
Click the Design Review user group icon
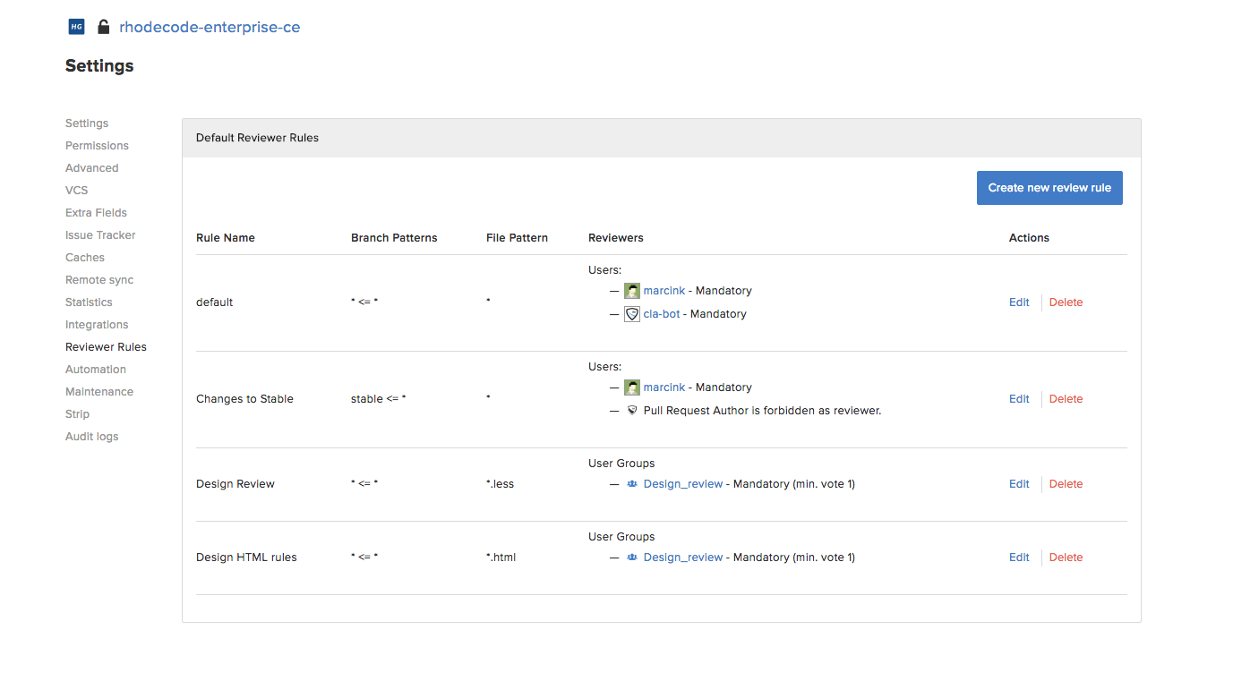[632, 484]
